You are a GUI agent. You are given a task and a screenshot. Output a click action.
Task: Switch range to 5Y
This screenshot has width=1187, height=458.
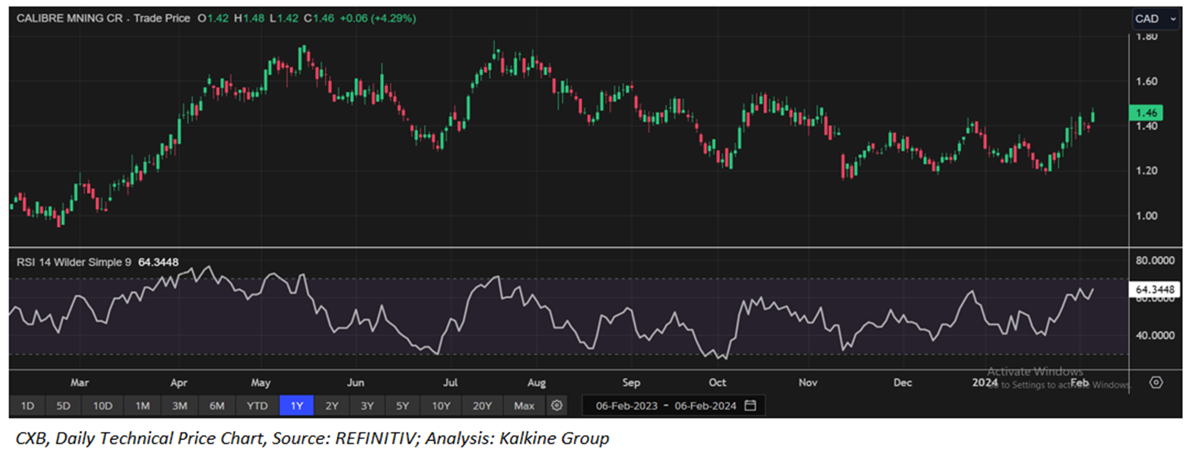pyautogui.click(x=403, y=406)
